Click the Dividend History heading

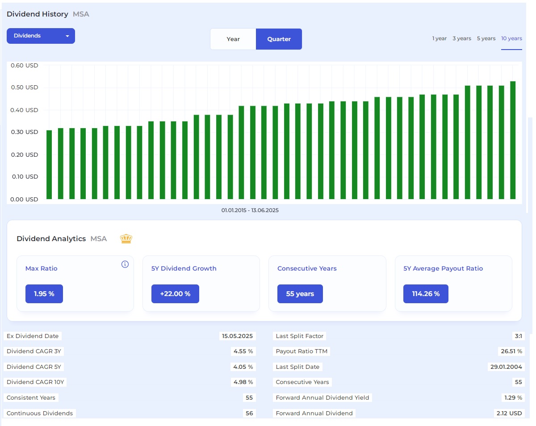(38, 14)
